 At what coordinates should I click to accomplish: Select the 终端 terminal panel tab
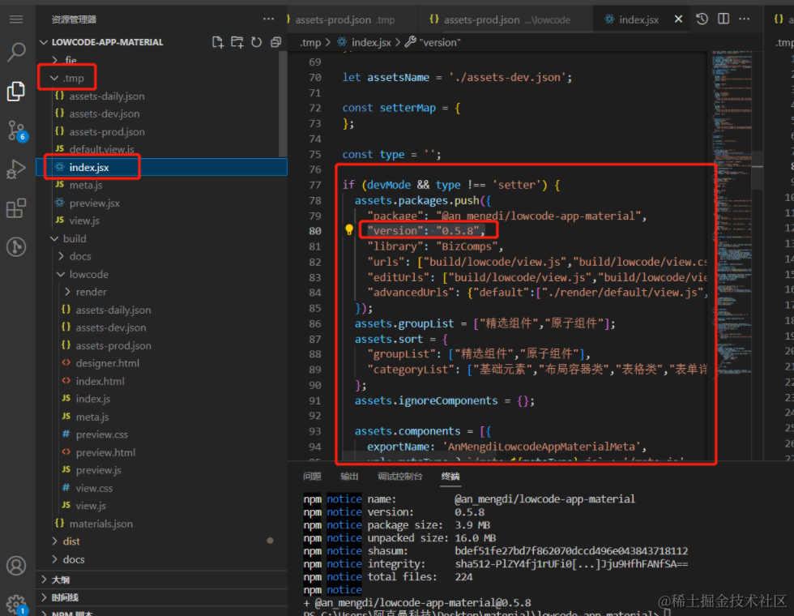pyautogui.click(x=450, y=477)
